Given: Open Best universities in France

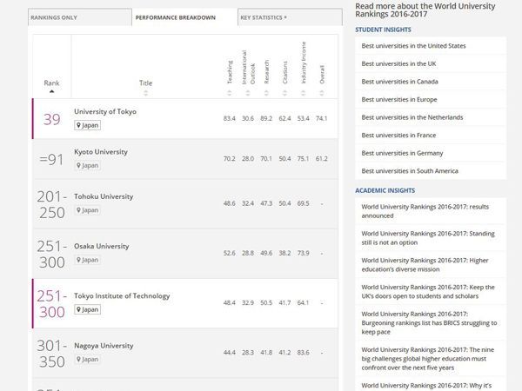Looking at the screenshot, I should [x=398, y=136].
